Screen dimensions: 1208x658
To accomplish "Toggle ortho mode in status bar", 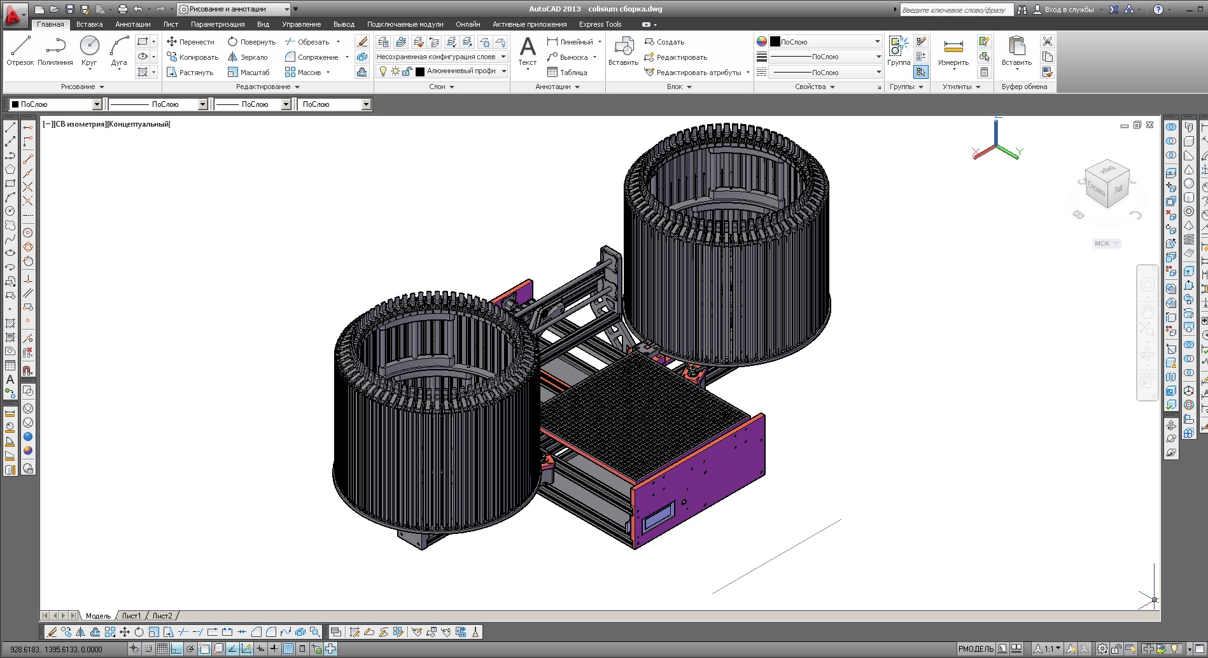I will click(x=176, y=649).
